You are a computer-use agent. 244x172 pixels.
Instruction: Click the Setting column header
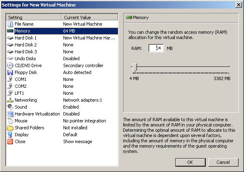coord(34,17)
